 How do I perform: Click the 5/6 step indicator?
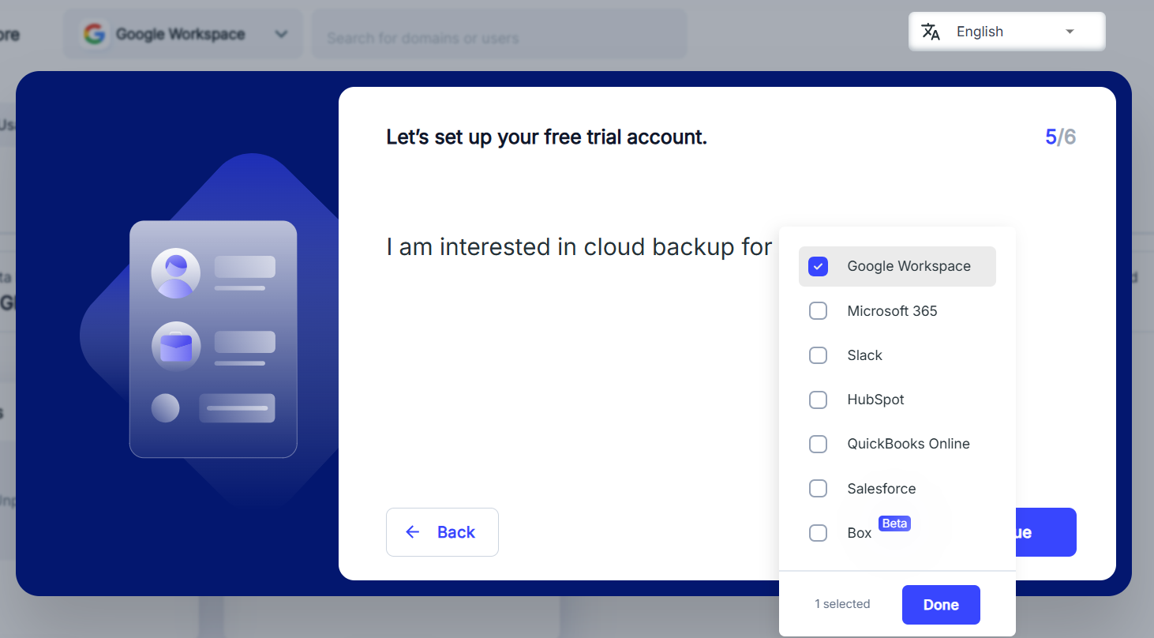pos(1061,137)
